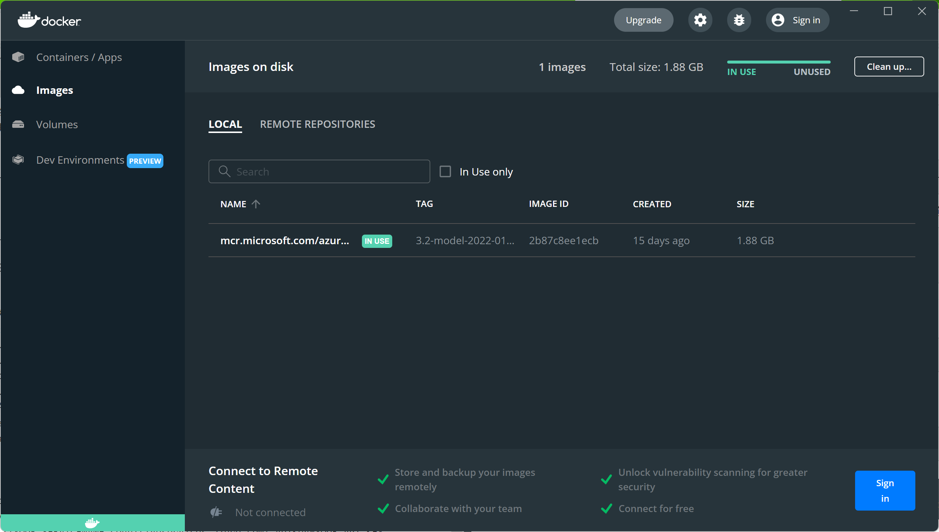The height and width of the screenshot is (532, 939).
Task: Switch to REMOTE REPOSITORIES tab
Action: [317, 124]
